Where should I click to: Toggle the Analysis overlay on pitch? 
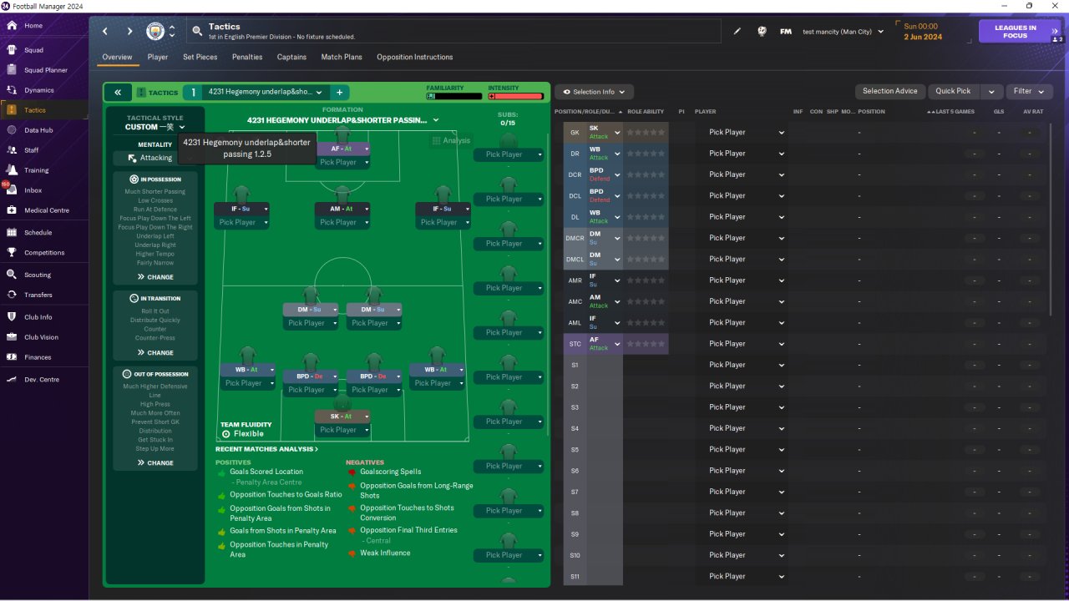click(451, 141)
